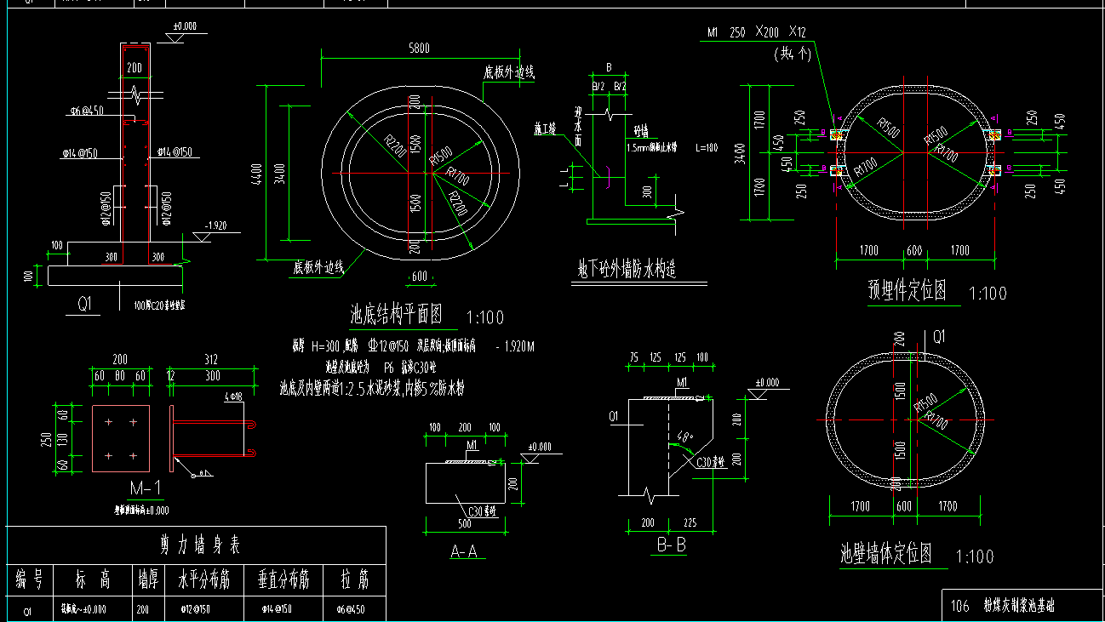The height and width of the screenshot is (622, 1105).
Task: Select the title 预埋件定位图
Action: click(907, 290)
